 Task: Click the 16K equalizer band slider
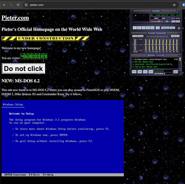(177, 45)
